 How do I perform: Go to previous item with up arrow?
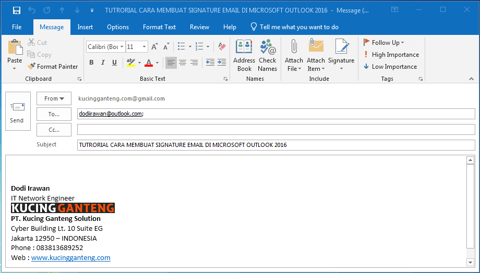pyautogui.click(x=62, y=10)
